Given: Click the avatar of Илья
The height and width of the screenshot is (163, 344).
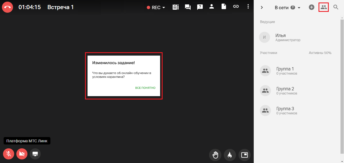Looking at the screenshot, I should click(x=265, y=37).
